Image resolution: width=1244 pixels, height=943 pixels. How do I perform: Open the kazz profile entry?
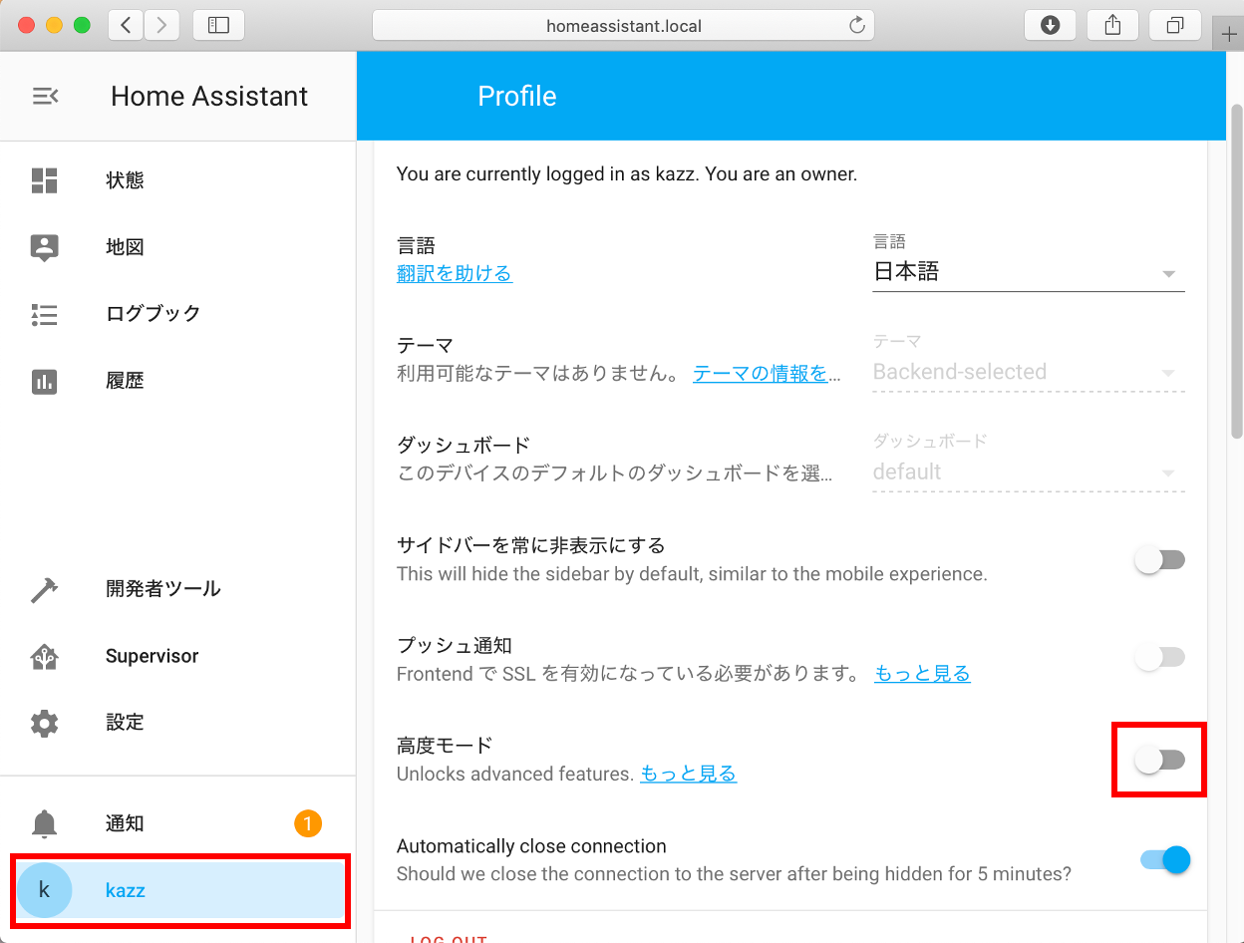pos(178,890)
